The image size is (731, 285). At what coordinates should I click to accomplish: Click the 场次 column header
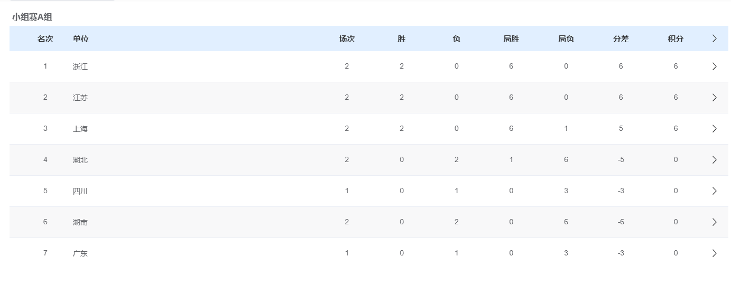[x=347, y=39]
